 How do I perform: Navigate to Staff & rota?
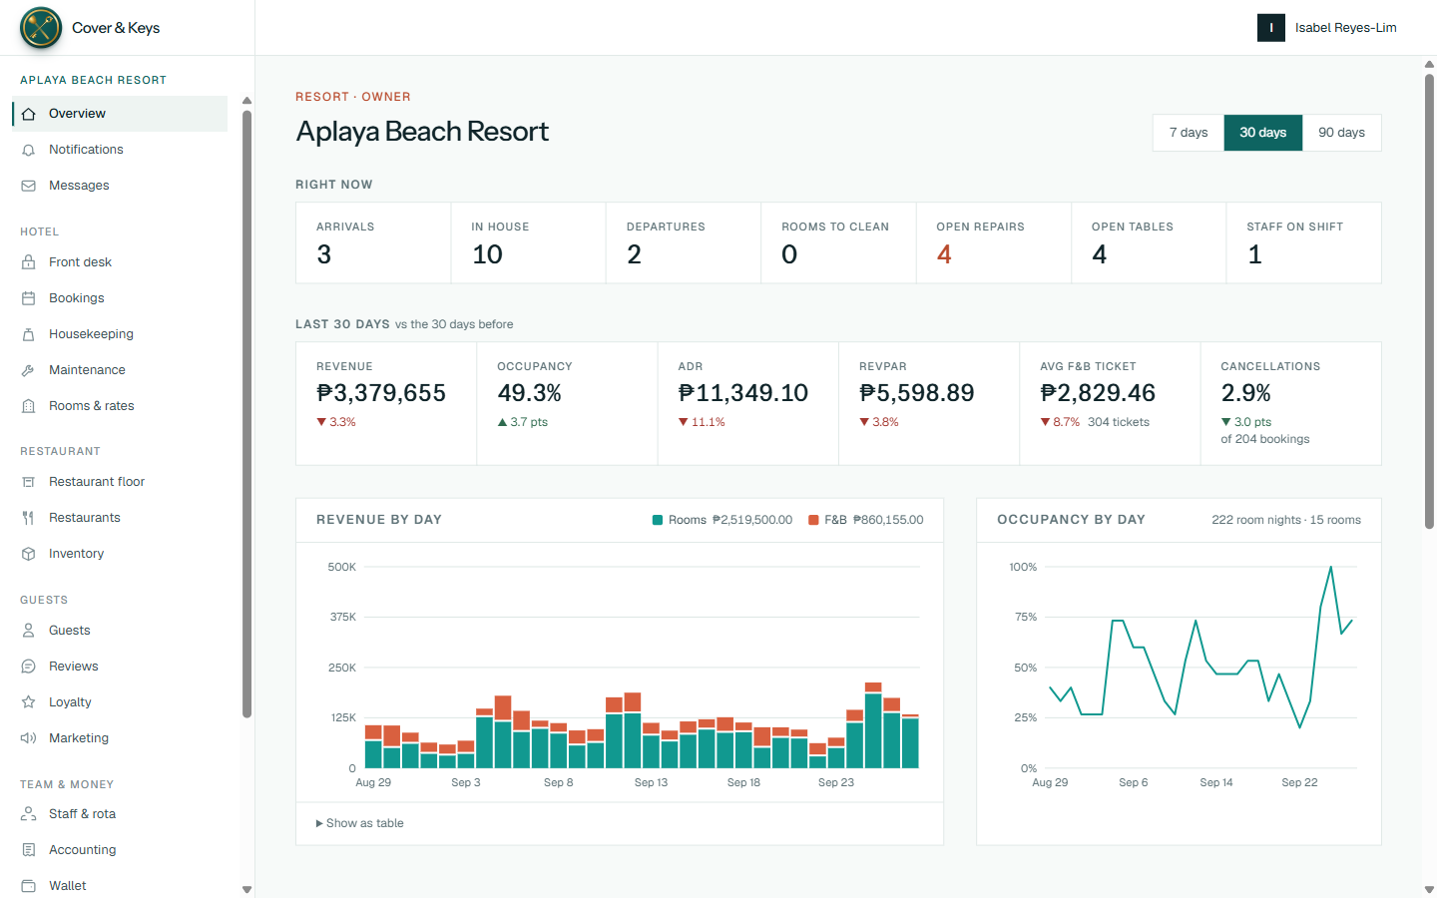click(x=120, y=814)
